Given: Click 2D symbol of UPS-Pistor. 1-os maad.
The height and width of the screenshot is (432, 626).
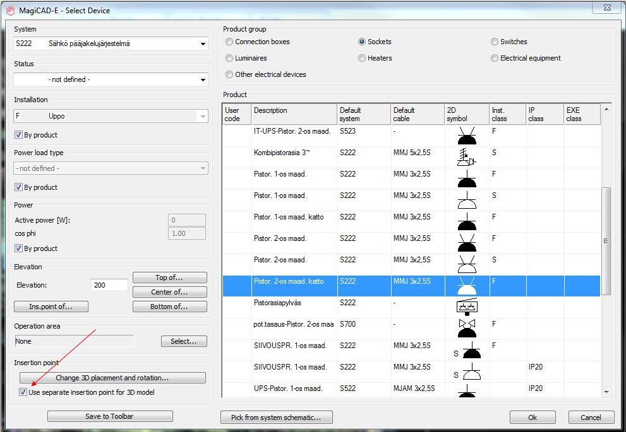Looking at the screenshot, I should [466, 390].
